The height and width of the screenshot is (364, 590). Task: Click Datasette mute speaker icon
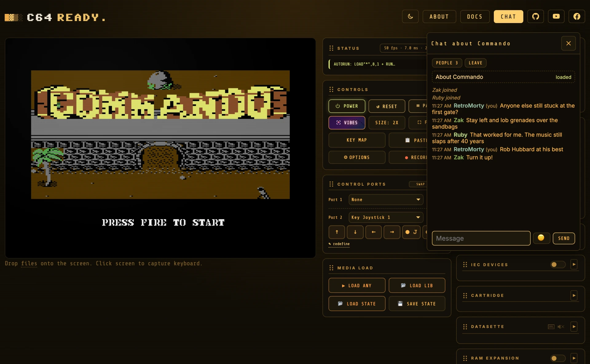click(x=561, y=327)
